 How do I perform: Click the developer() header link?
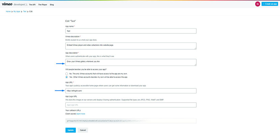click(21, 4)
